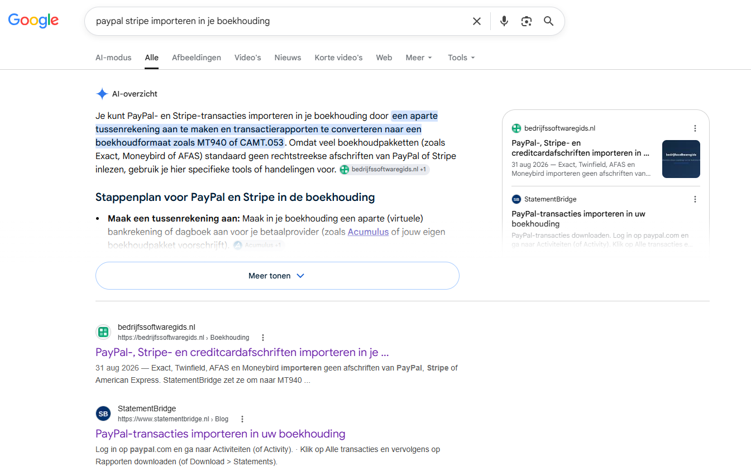This screenshot has width=751, height=476.
Task: Clear the search query with X icon
Action: tap(477, 21)
